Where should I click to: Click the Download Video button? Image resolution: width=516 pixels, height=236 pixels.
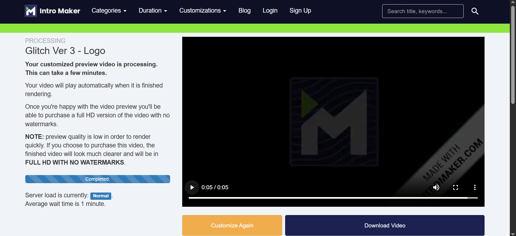click(x=385, y=225)
